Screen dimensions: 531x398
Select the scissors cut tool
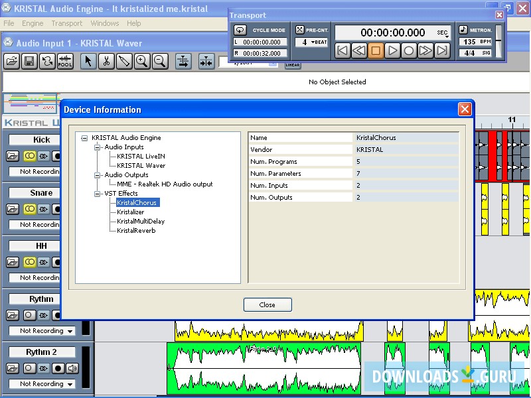(106, 62)
